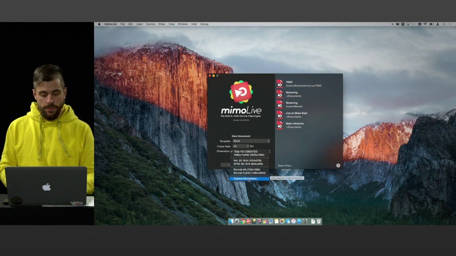Choose 720p HD (1280x720) dimension

tap(249, 151)
